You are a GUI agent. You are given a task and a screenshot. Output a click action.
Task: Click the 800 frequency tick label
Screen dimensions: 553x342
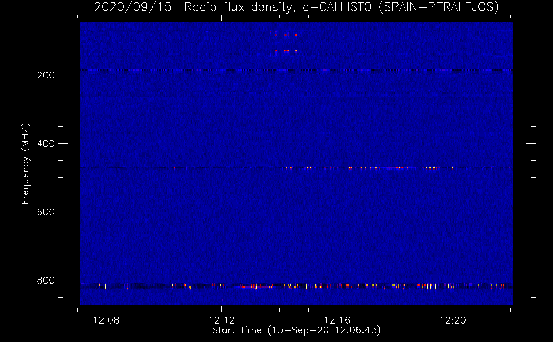pos(46,280)
